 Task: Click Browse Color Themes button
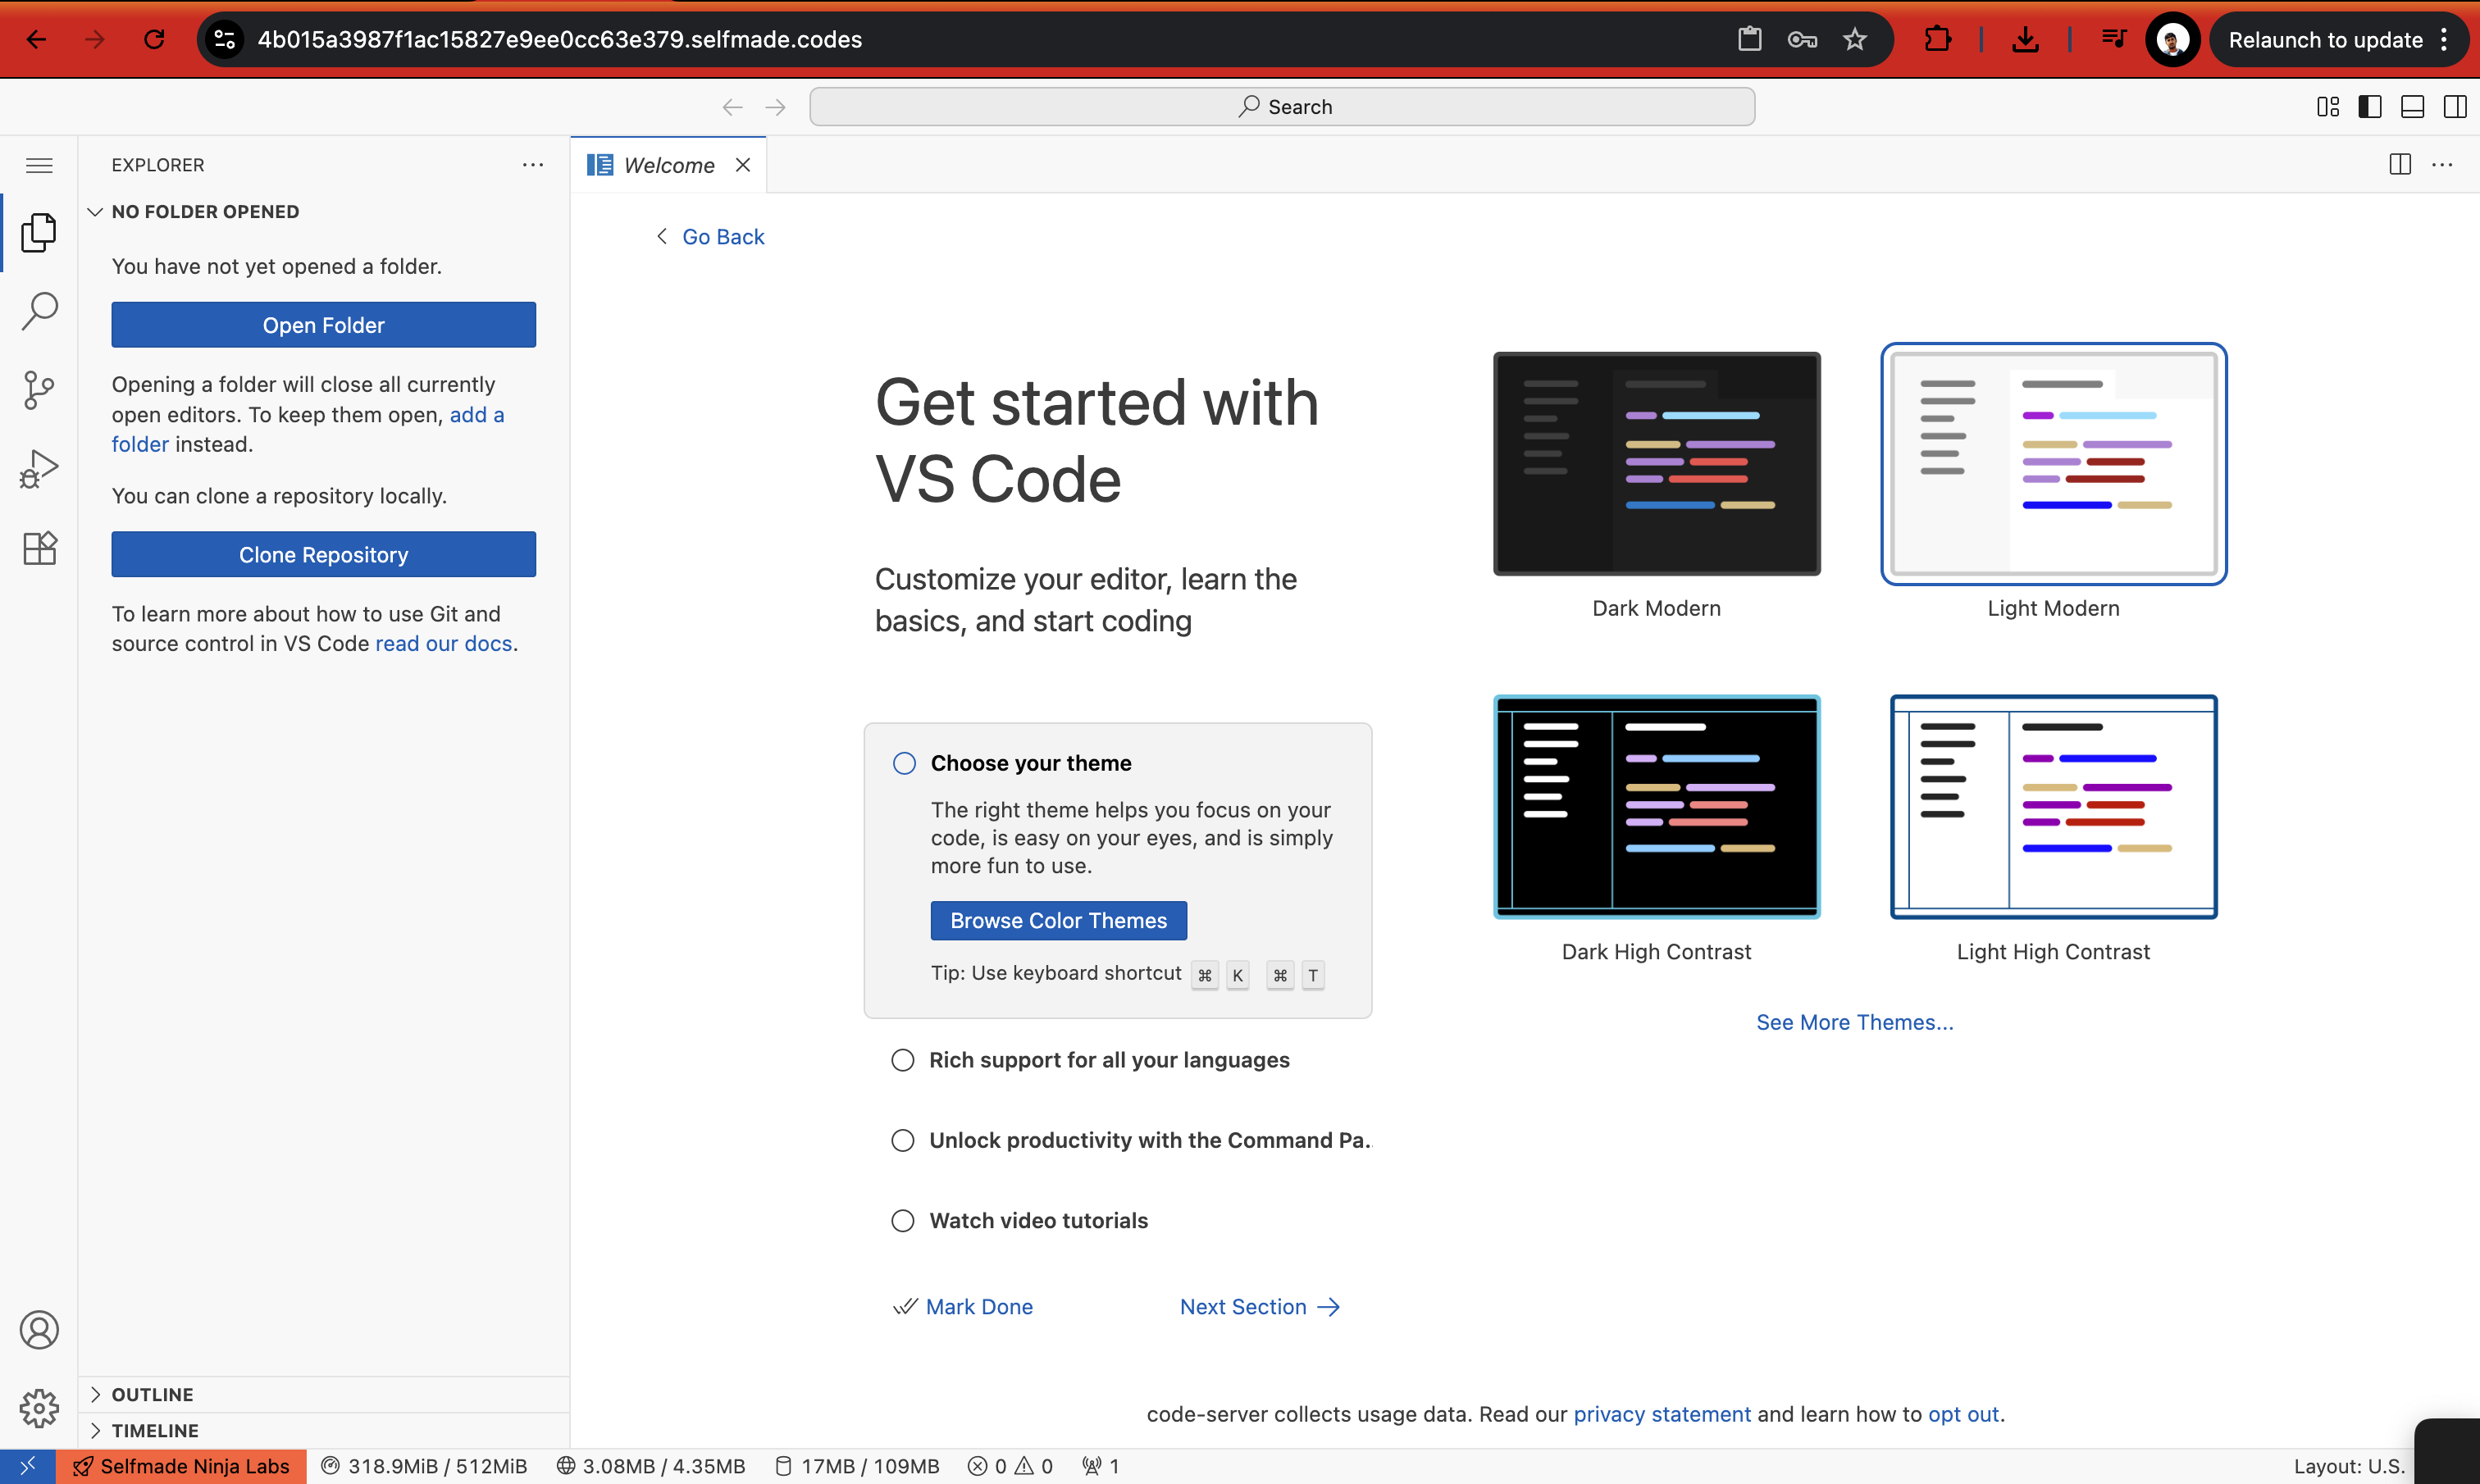[x=1059, y=920]
